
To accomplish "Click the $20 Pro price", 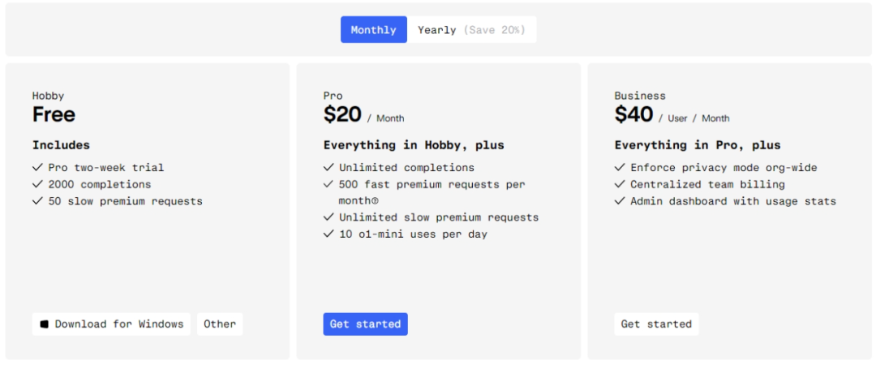I will click(342, 115).
